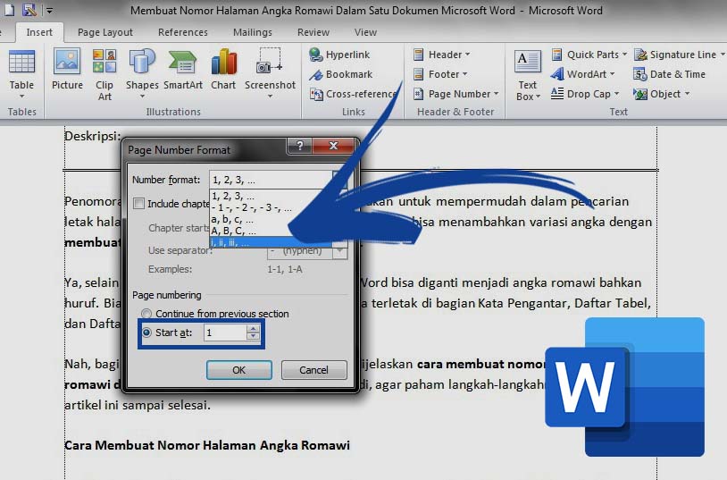Open the Page Number dropdown
727x480 pixels.
point(455,94)
